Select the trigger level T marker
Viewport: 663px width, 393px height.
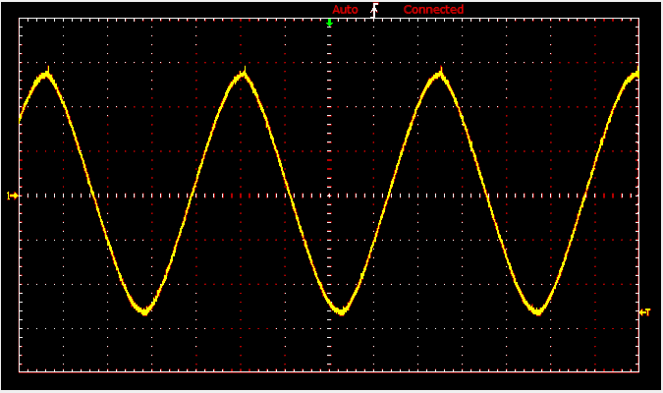click(645, 312)
